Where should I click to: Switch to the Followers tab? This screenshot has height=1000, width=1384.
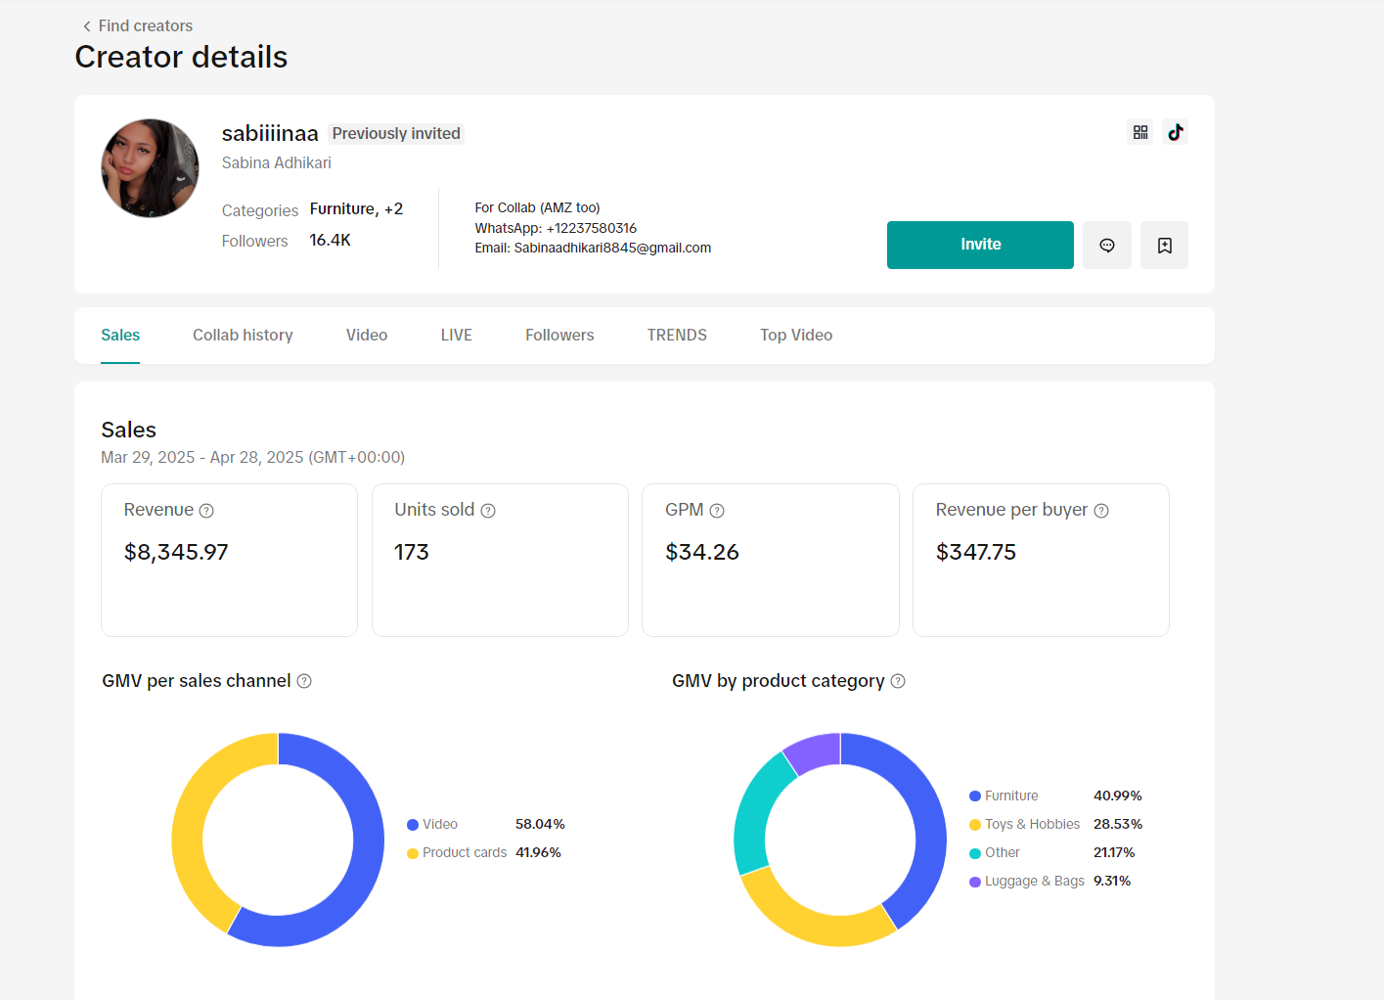[559, 335]
